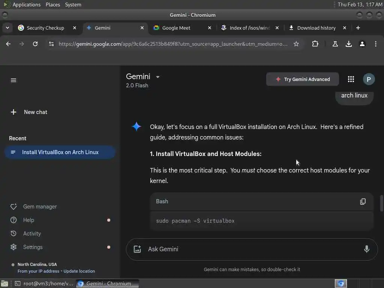
Task: Open Chrome Labs flask icon
Action: coord(335,44)
